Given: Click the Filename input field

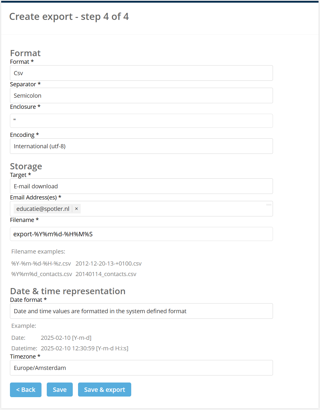Looking at the screenshot, I should click(x=141, y=234).
